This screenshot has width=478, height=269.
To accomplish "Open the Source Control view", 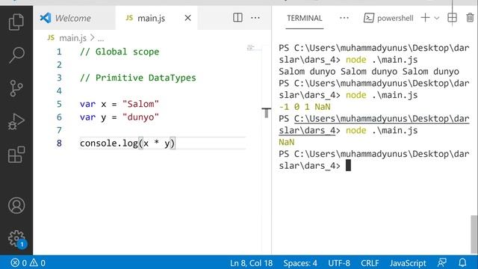I will coord(16,88).
